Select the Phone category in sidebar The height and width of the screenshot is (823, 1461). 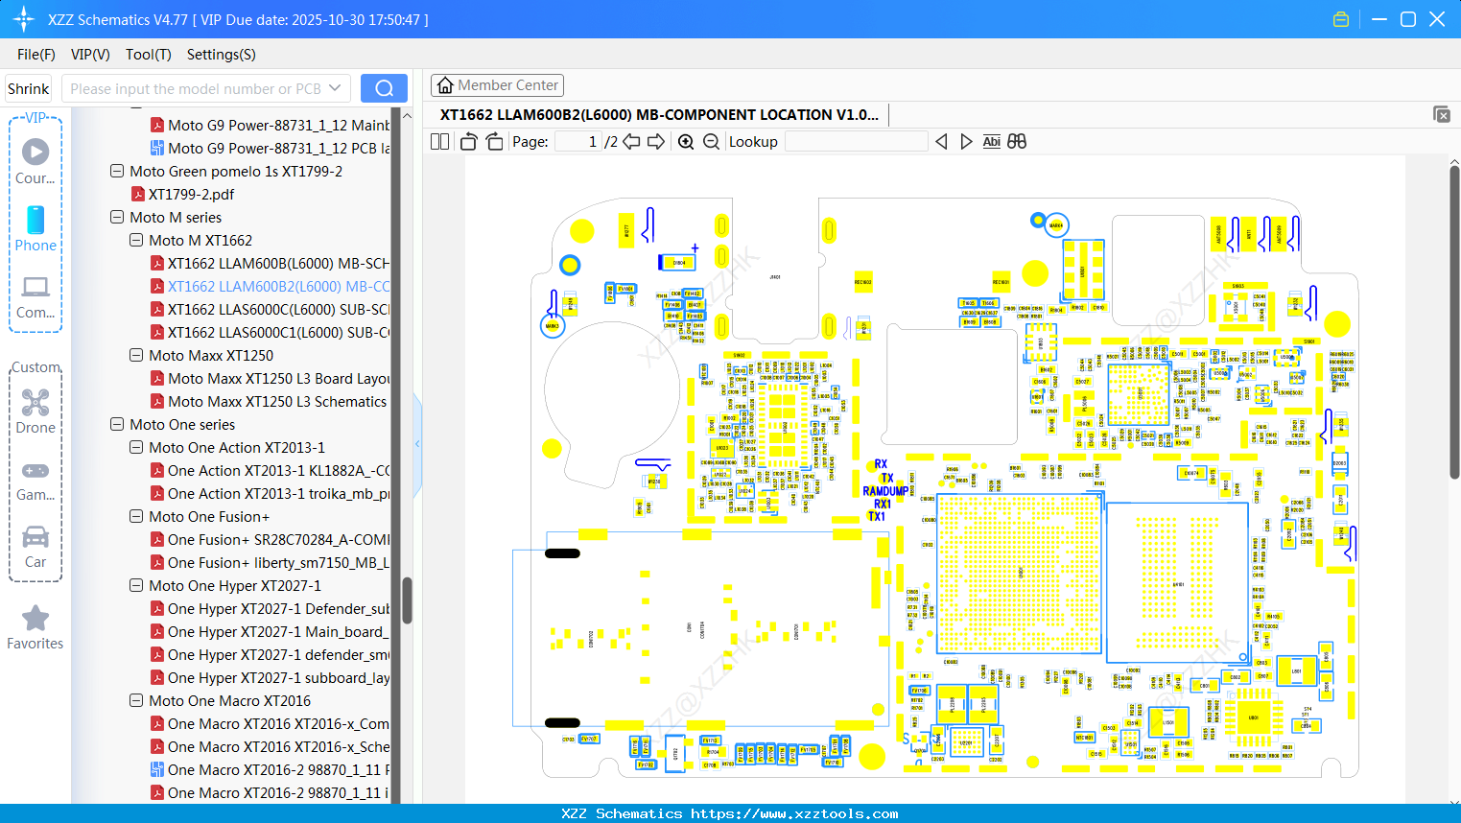[35, 228]
